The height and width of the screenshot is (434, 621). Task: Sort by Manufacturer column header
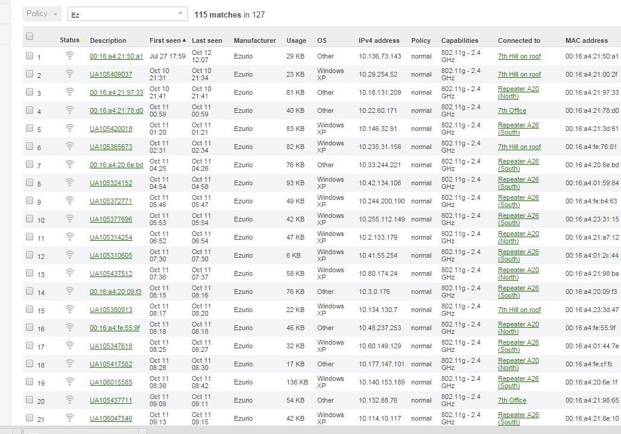pos(254,40)
